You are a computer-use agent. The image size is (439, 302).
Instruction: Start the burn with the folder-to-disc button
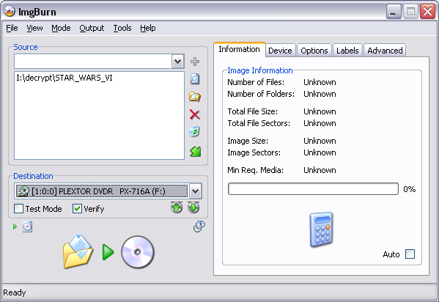click(109, 252)
